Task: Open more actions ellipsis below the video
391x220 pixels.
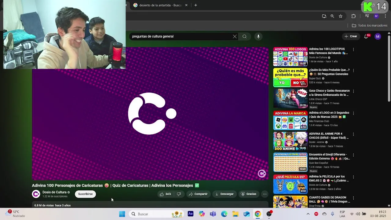Action: tap(265, 194)
